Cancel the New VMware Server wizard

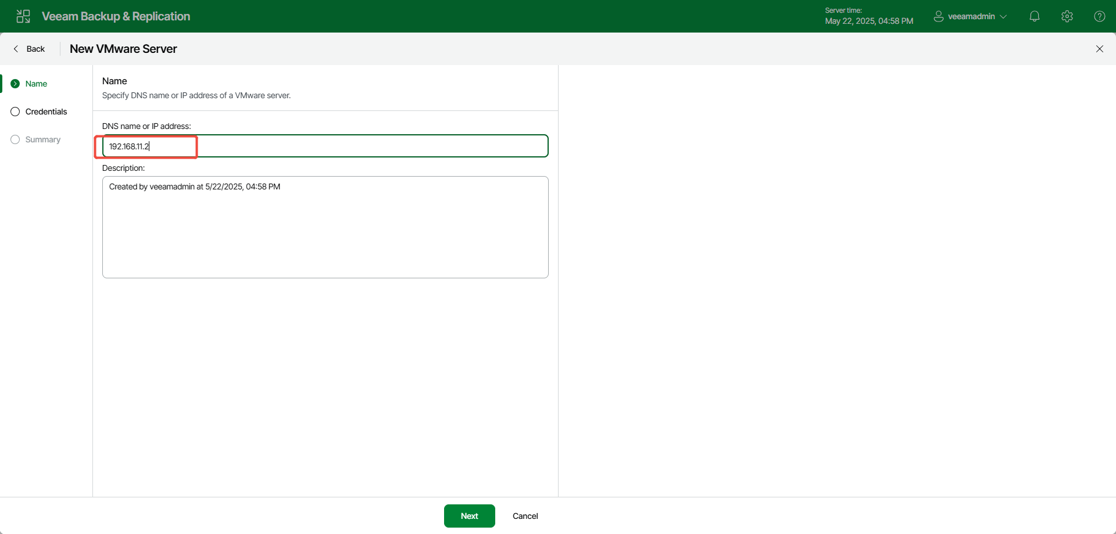coord(525,516)
